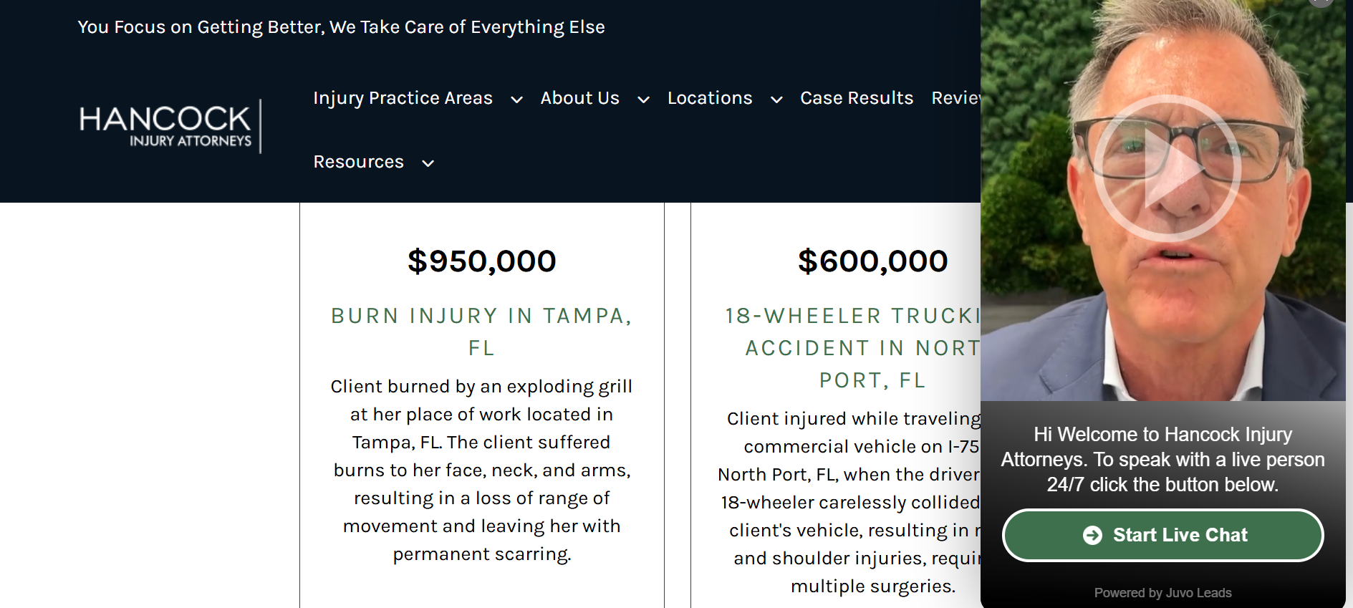Click the $600,000 settlement amount

874,261
